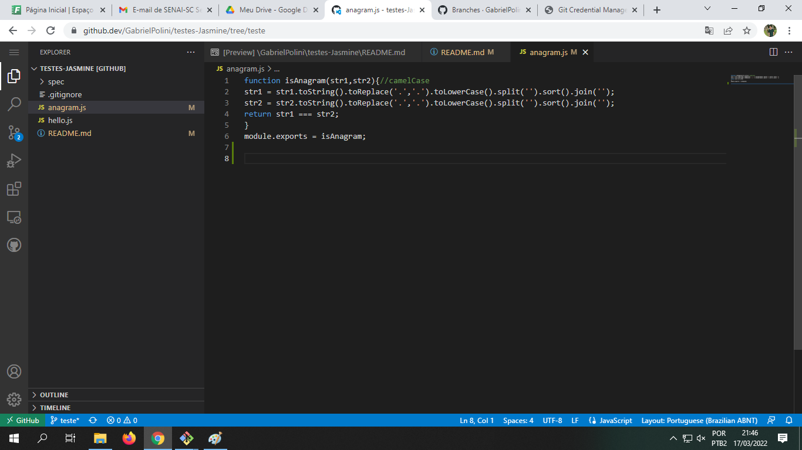Viewport: 802px width, 450px height.
Task: Change indentation via Spaces: 4
Action: coord(518,420)
